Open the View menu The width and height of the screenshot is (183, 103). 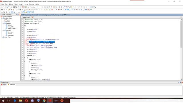coord(16,4)
